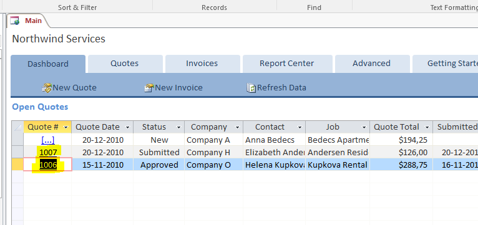Open Job column filter dropdown
The image size is (478, 225).
tap(364, 127)
